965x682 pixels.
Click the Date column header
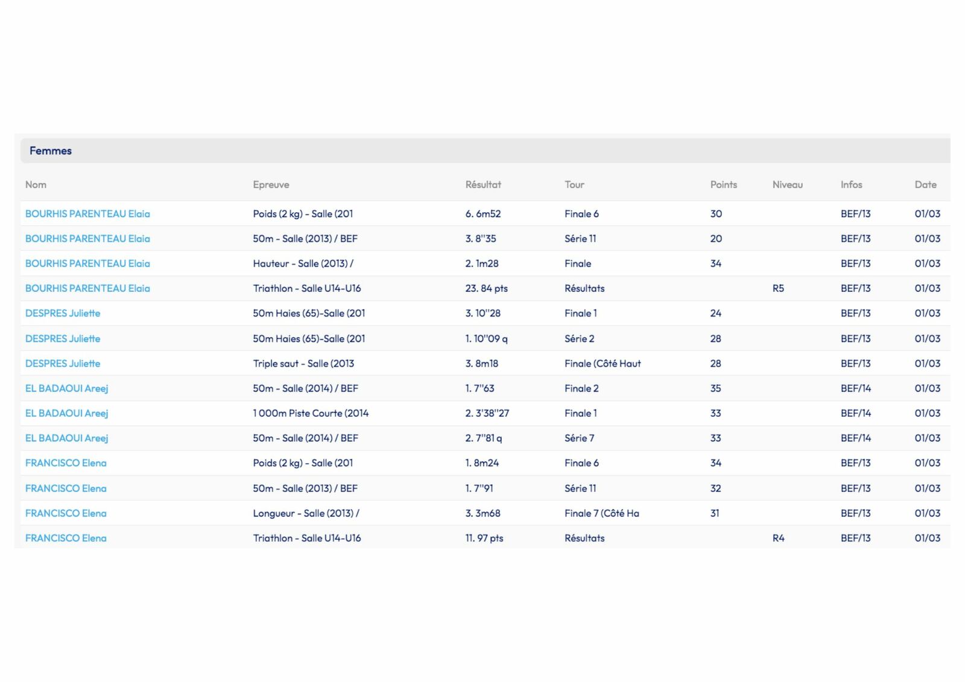(925, 185)
